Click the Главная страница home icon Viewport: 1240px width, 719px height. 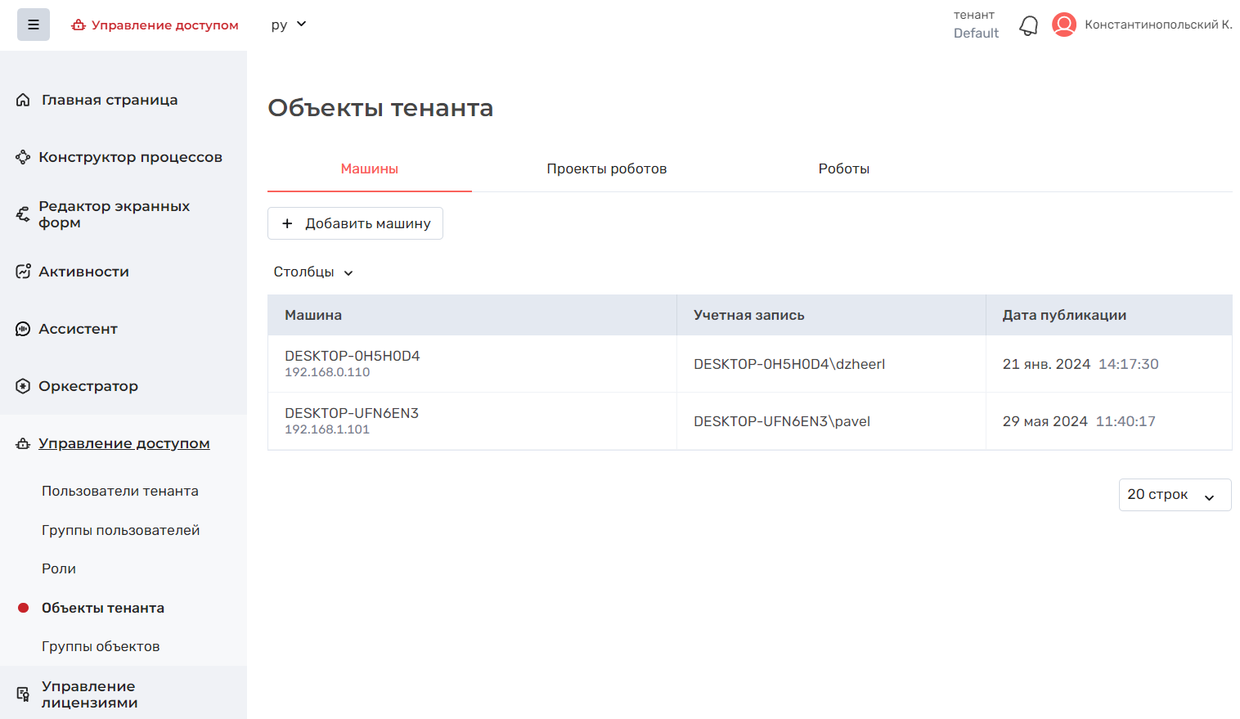click(x=23, y=100)
